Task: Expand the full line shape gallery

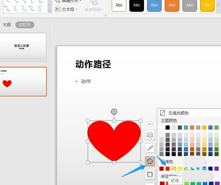Action: 50,11
